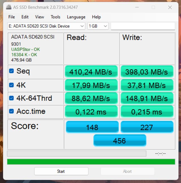Click the 4K-64Thrd read result 88,62 MB/s

[x=91, y=98]
